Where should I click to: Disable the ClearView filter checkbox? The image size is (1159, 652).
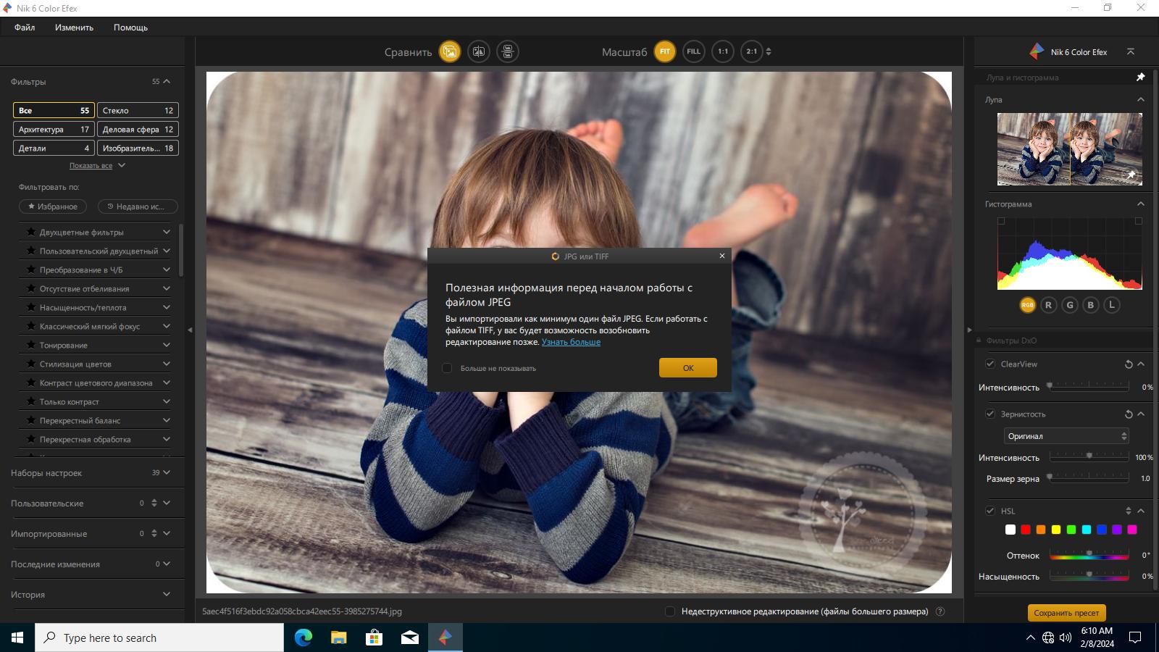tap(990, 364)
